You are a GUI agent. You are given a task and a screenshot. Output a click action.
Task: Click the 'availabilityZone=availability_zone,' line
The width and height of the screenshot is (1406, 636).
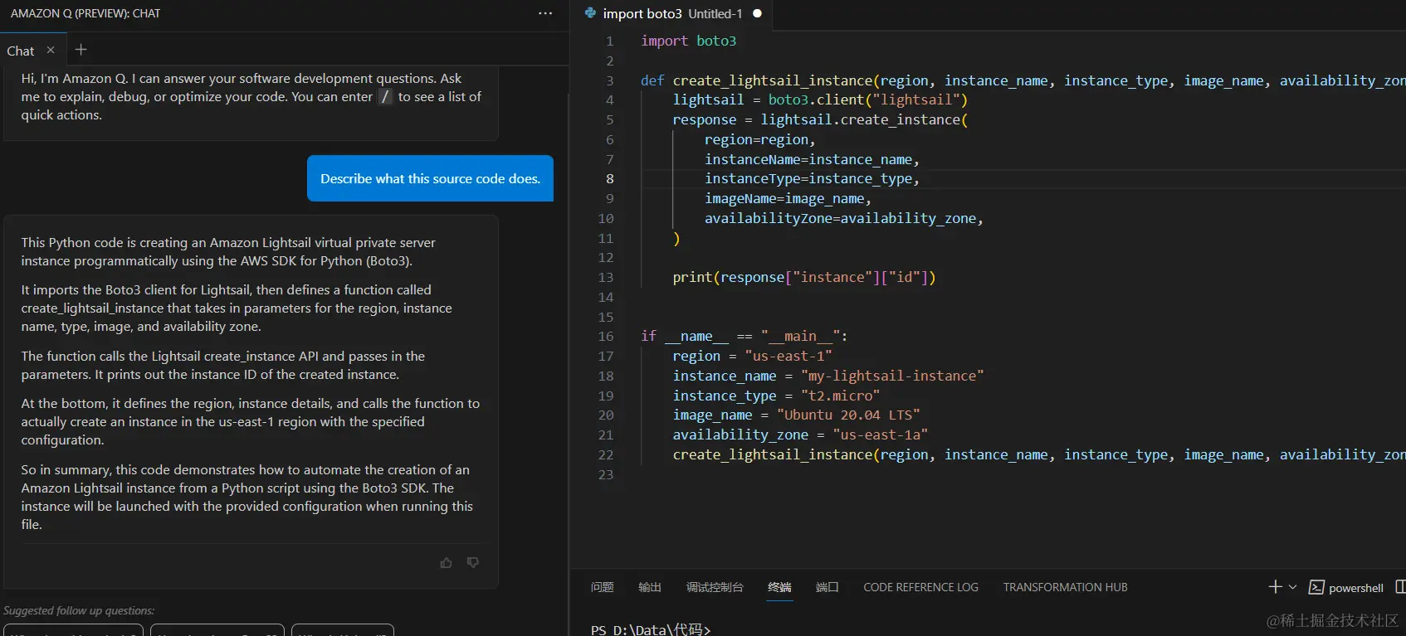[x=844, y=218]
